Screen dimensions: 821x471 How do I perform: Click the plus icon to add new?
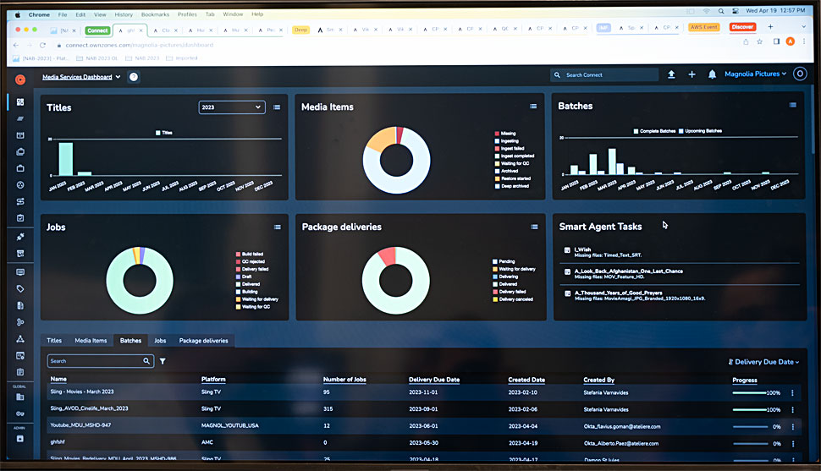(x=692, y=74)
